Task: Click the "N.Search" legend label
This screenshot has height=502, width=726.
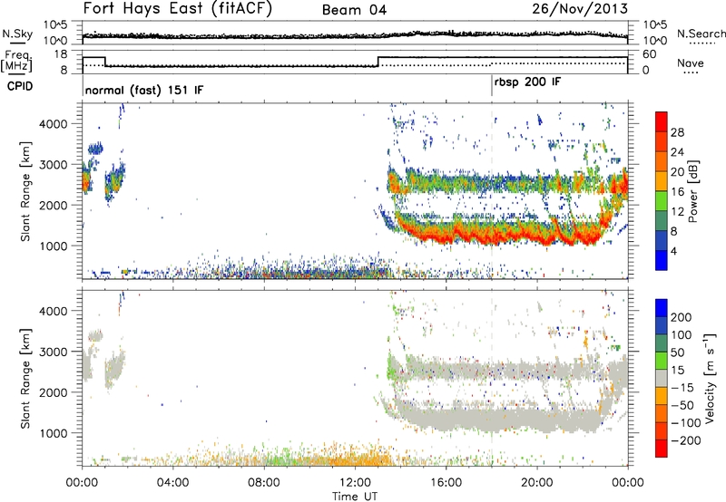Action: tap(701, 34)
